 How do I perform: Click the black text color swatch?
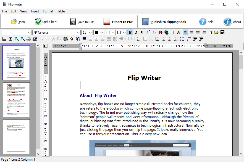click(x=96, y=33)
